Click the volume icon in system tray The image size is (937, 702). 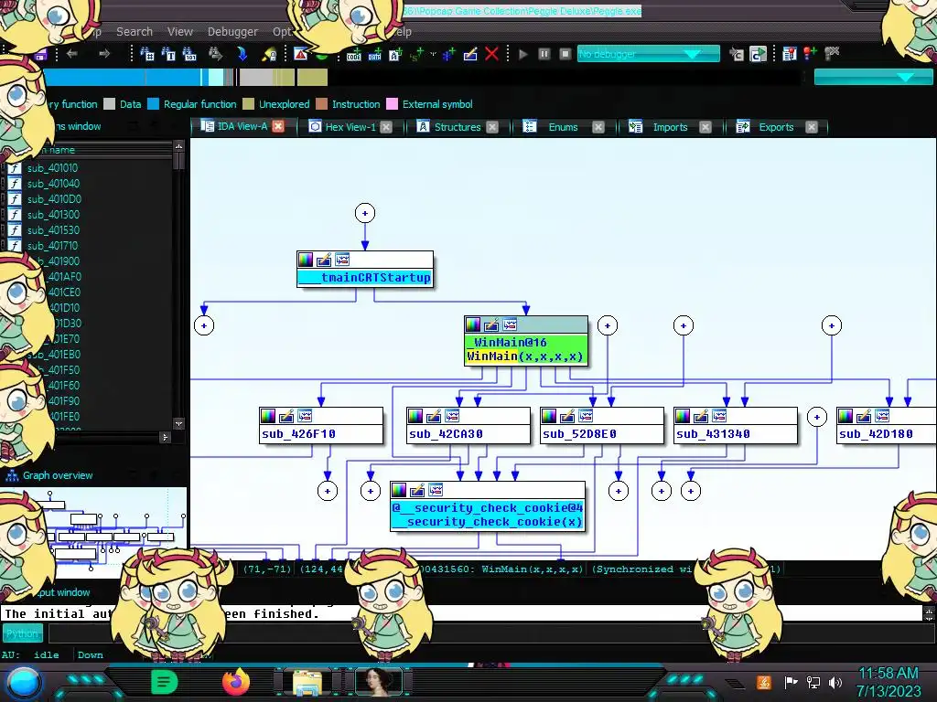click(835, 682)
